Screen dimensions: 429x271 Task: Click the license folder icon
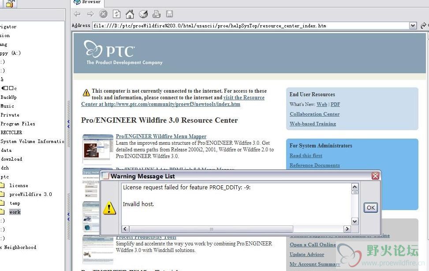click(x=2, y=185)
